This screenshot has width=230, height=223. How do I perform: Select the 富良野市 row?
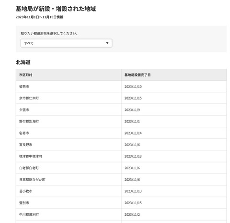pyautogui.click(x=121, y=145)
